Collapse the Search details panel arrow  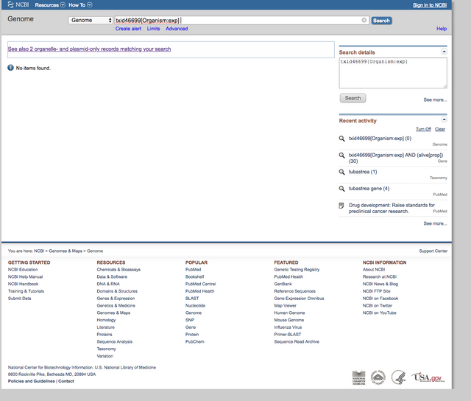(x=444, y=52)
